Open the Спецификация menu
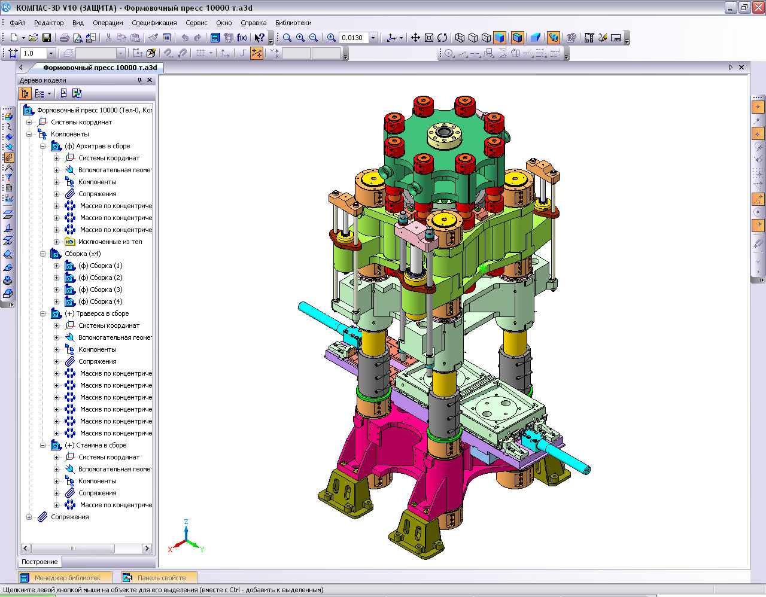Image resolution: width=766 pixels, height=597 pixels. (154, 23)
